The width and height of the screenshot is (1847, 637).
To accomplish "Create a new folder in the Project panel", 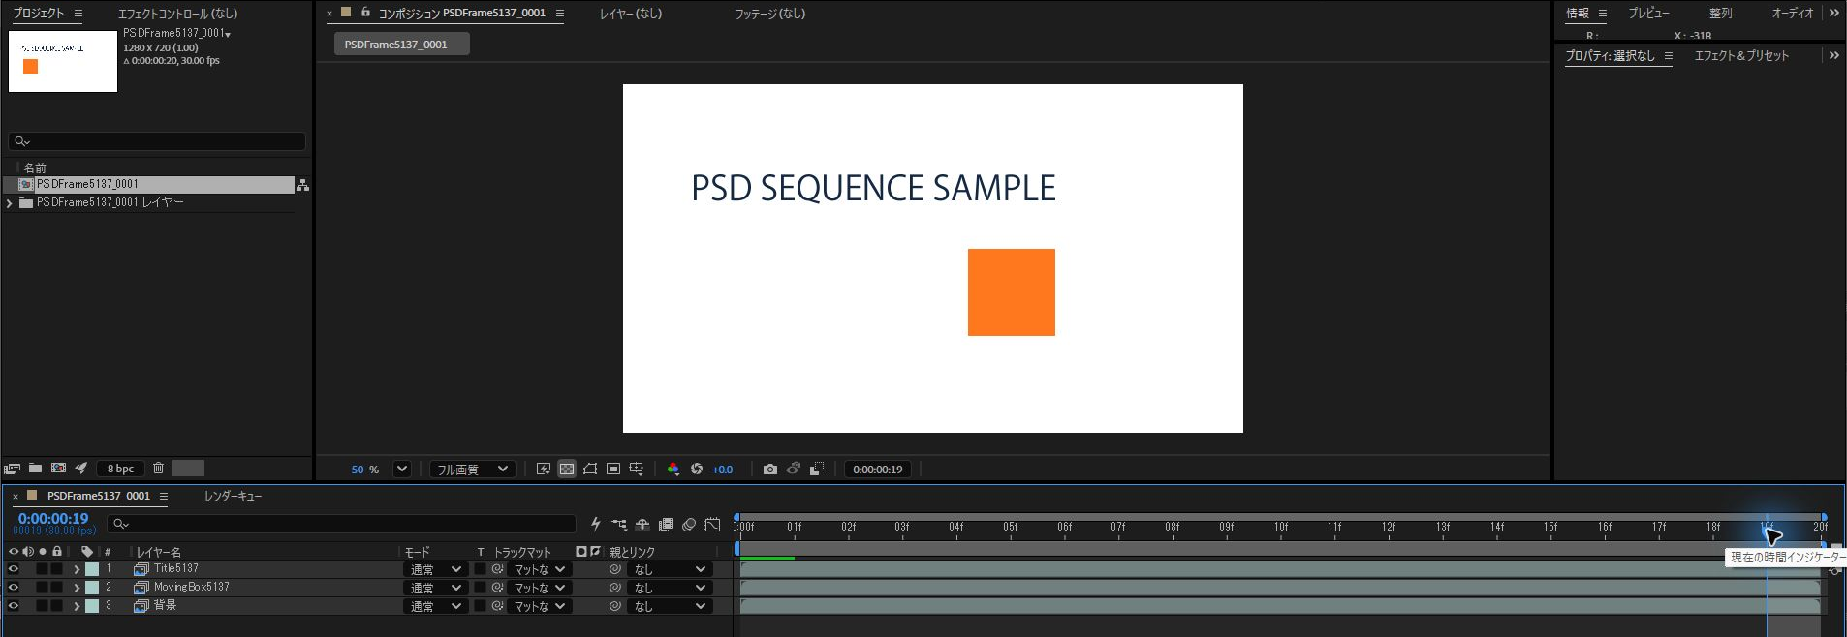I will click(x=35, y=469).
